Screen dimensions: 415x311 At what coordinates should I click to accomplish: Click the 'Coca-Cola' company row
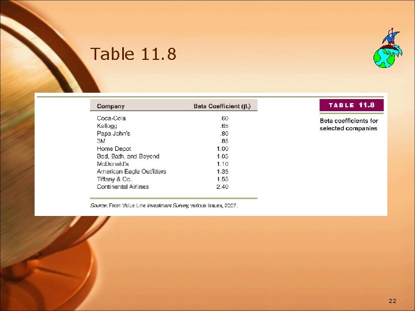coord(163,118)
